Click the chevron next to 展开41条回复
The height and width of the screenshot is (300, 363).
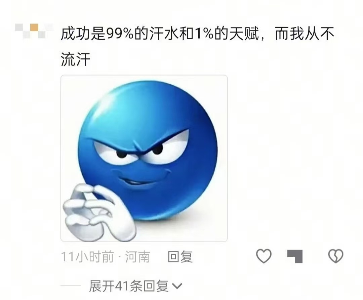tap(177, 286)
